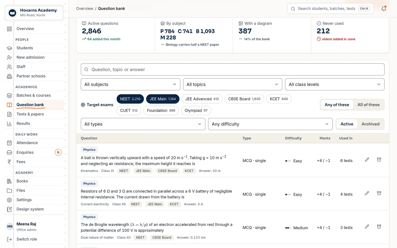Click the Overview breadcrumb link
The width and height of the screenshot is (397, 248).
tap(85, 9)
